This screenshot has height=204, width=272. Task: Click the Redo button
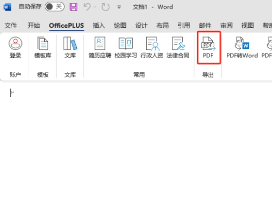click(x=105, y=7)
